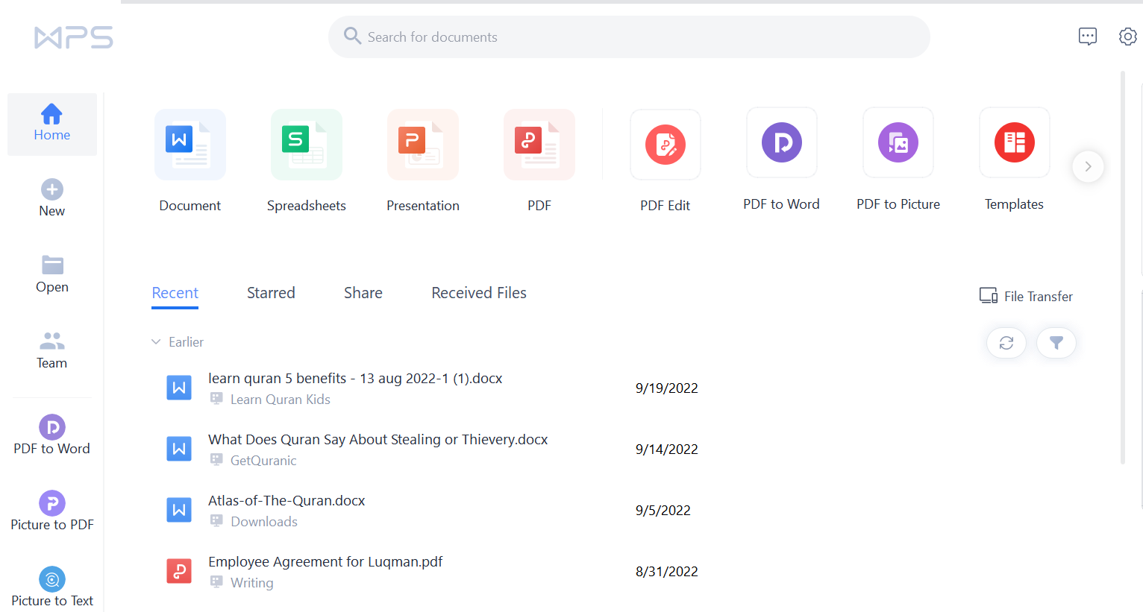The height and width of the screenshot is (612, 1143).
Task: Launch the Presentation icon
Action: coord(423,145)
